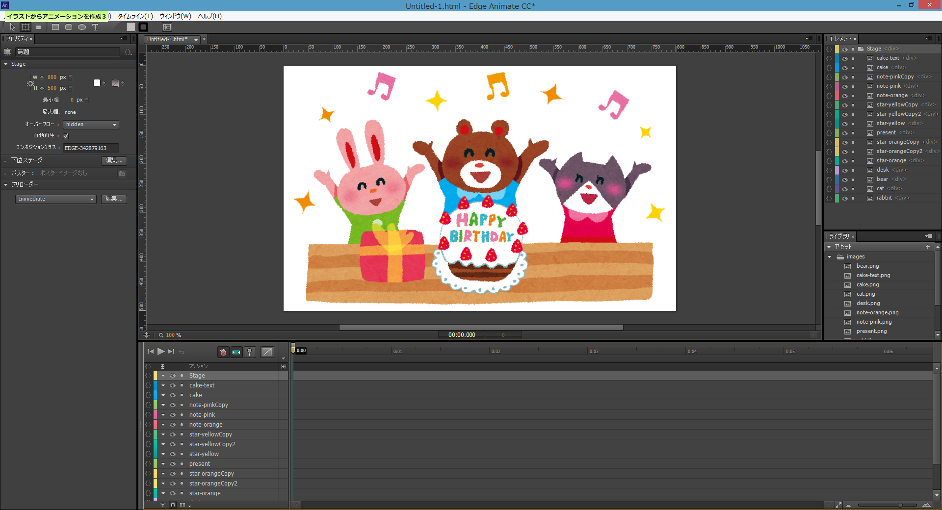Image resolution: width=942 pixels, height=510 pixels.
Task: Open the layout grid icon in toolbar
Action: coord(167,27)
